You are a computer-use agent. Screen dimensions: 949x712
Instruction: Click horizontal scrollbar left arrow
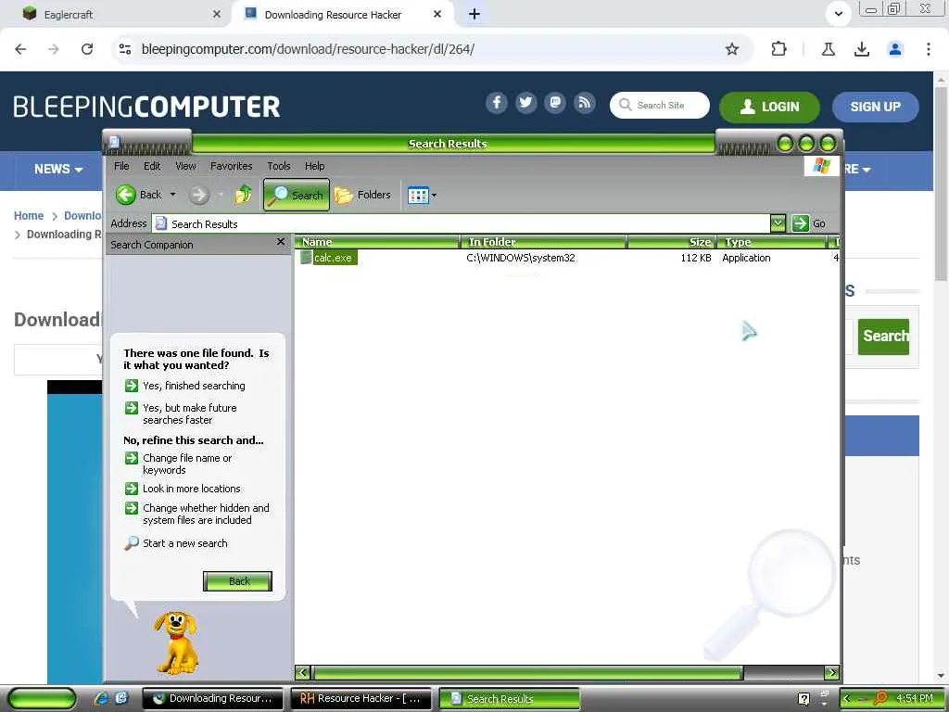click(x=303, y=672)
